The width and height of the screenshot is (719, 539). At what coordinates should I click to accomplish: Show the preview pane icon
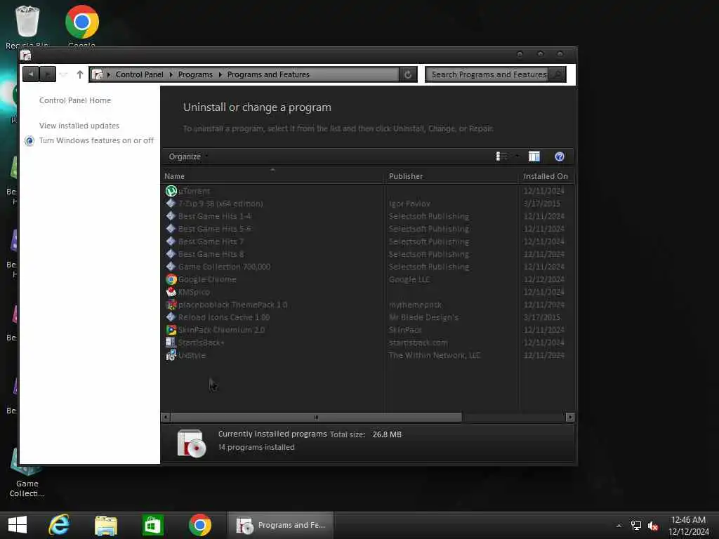point(534,157)
